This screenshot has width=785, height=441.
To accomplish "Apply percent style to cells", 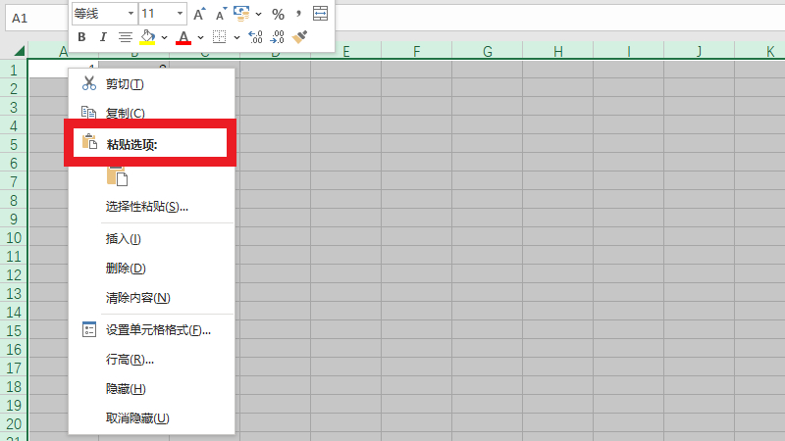I will click(279, 14).
